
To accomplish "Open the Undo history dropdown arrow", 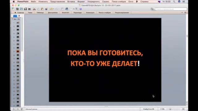I will 54,9.
